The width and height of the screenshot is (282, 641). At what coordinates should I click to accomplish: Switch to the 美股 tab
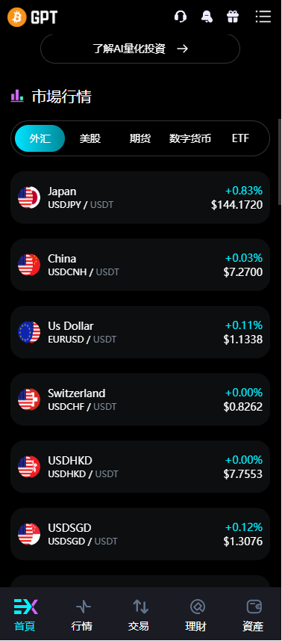(x=90, y=138)
